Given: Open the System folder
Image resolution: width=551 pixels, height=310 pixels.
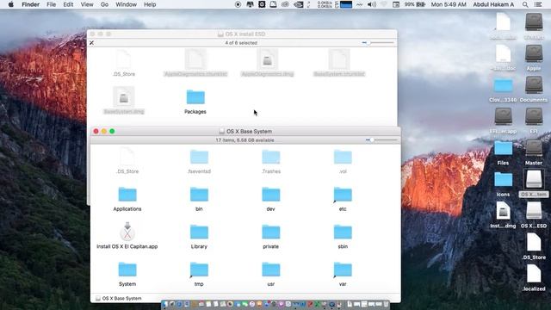Looking at the screenshot, I should tap(127, 270).
